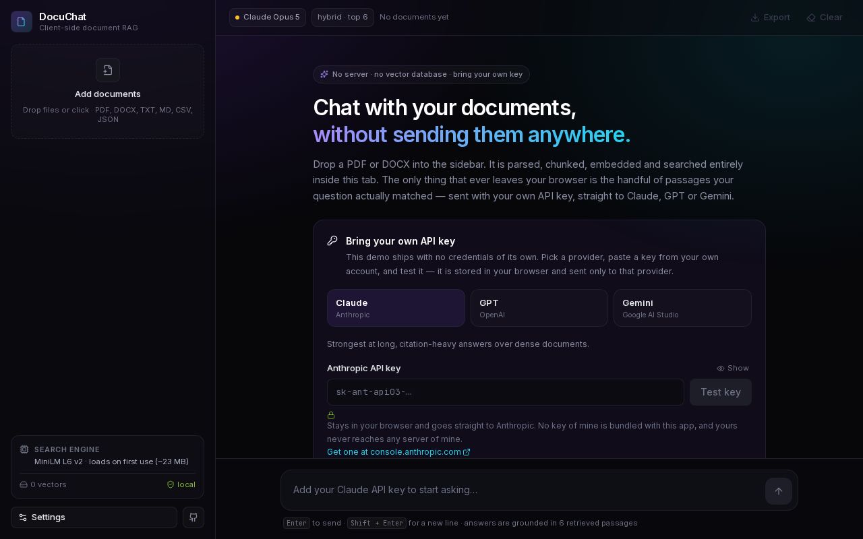
Task: Open the Claude Opus 5 model chip
Action: [268, 18]
